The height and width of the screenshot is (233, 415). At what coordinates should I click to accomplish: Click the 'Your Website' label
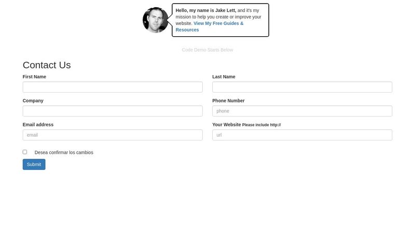227,125
